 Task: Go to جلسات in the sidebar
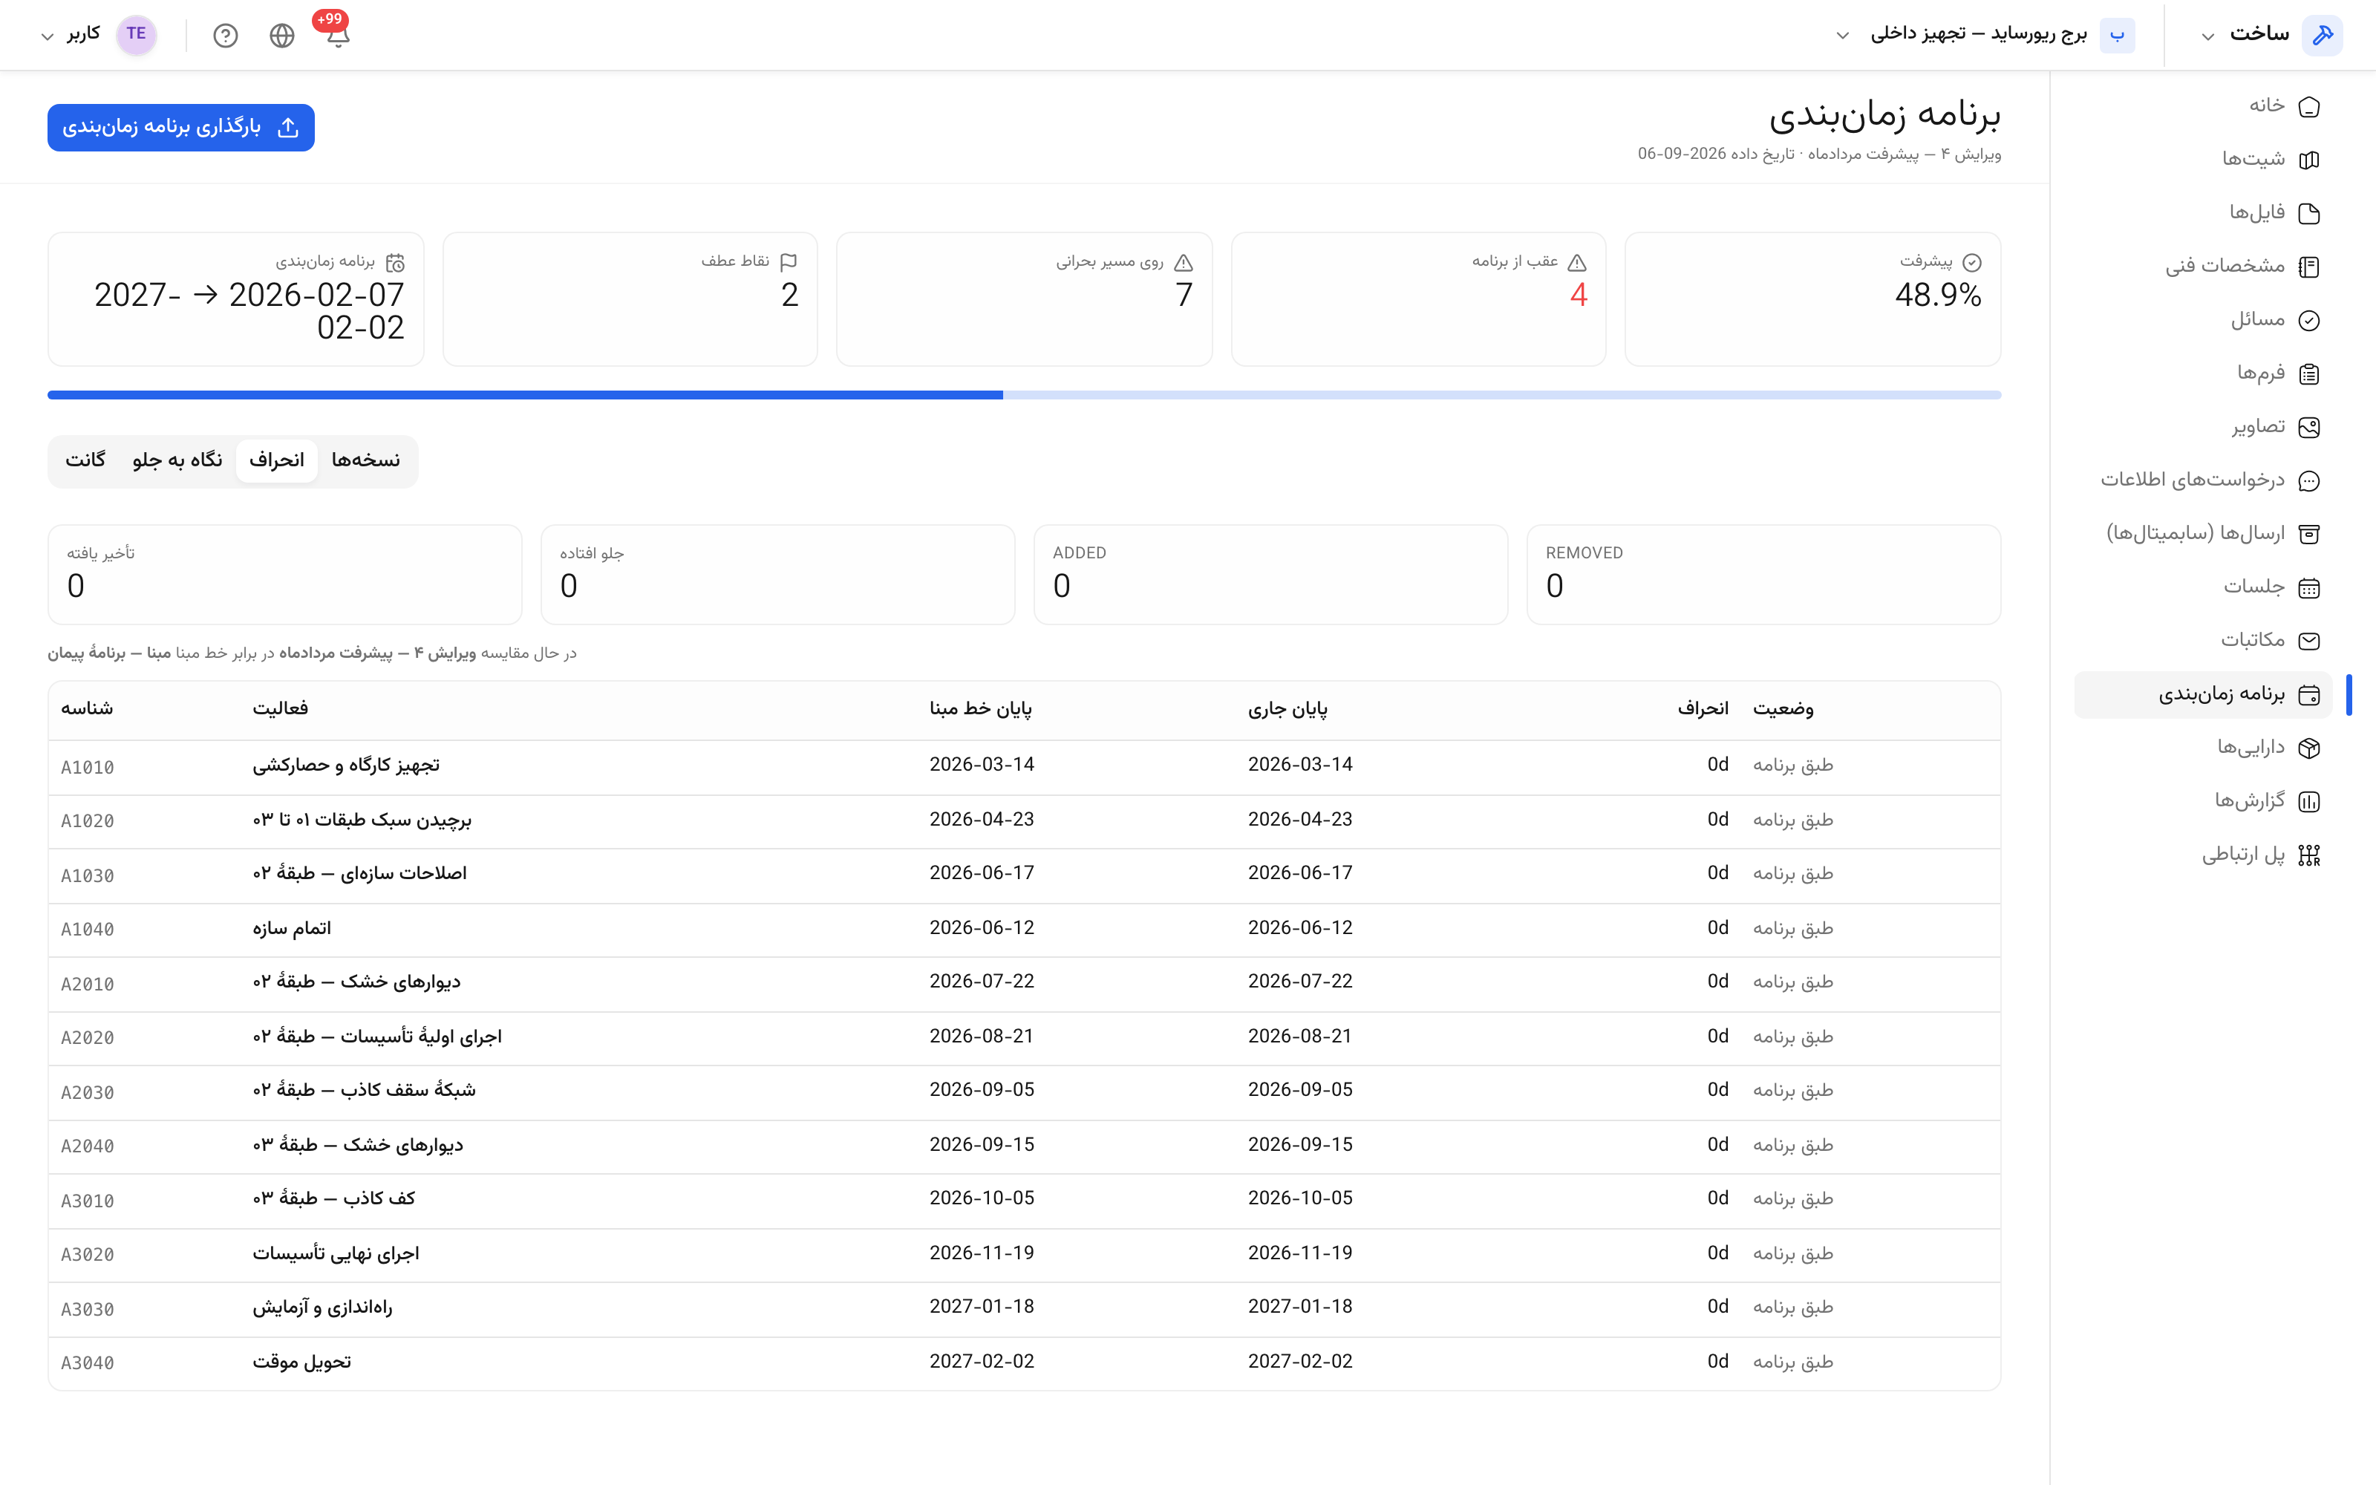point(2202,587)
